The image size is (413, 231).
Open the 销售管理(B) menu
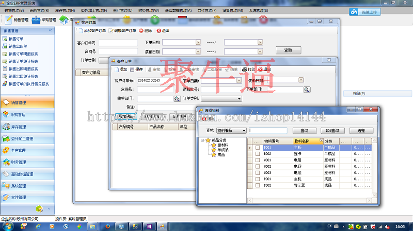(14, 10)
